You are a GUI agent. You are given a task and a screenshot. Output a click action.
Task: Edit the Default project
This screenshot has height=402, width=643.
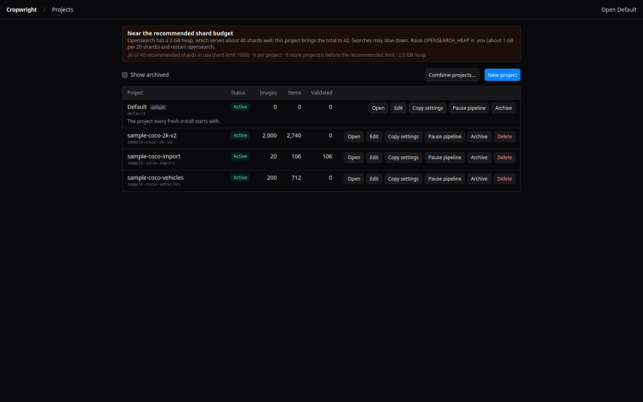click(x=398, y=108)
